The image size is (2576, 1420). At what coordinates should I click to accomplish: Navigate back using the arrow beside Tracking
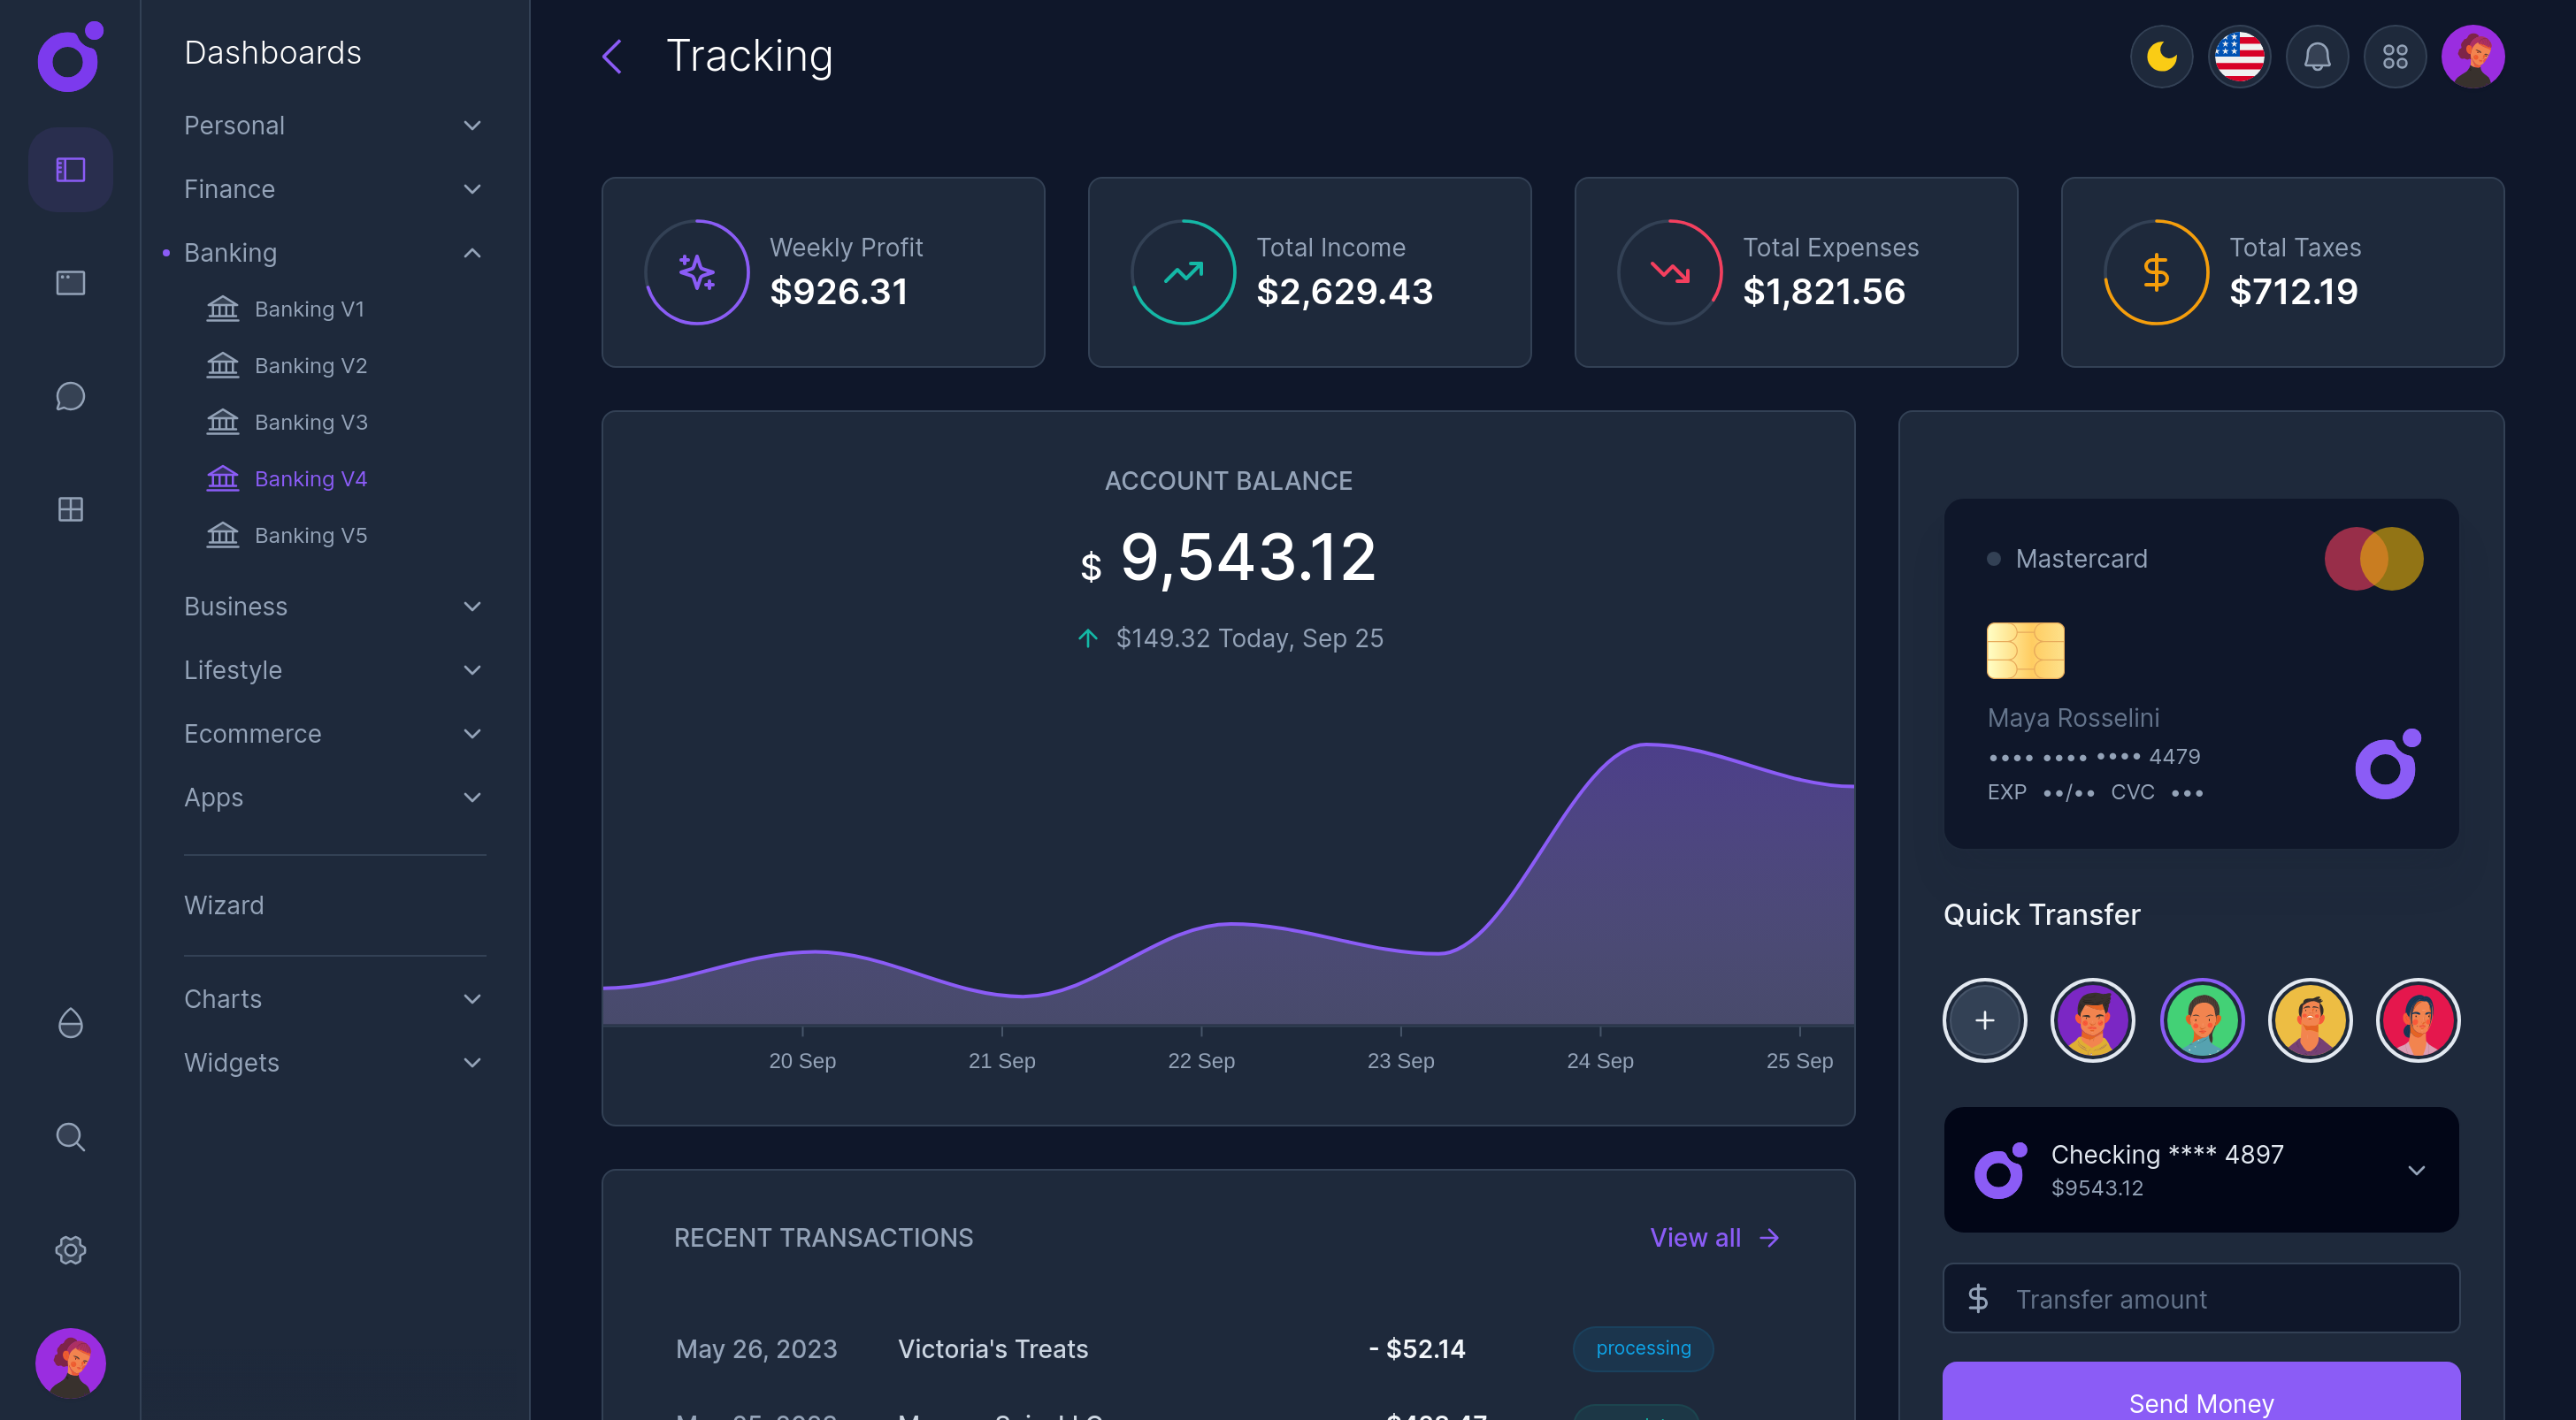click(x=613, y=57)
